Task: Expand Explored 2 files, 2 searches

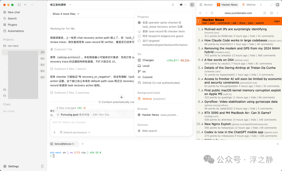Action: (70, 93)
